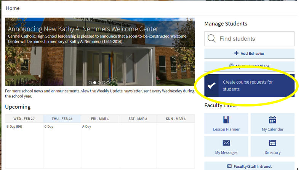
Task: Click the Add Behavior button
Action: [249, 54]
